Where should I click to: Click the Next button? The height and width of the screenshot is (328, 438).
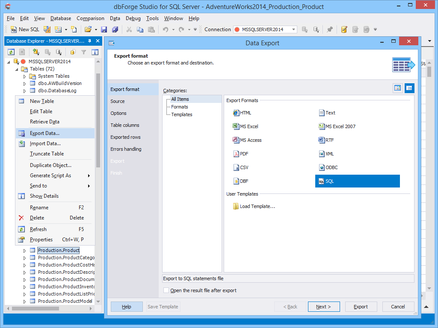(324, 307)
